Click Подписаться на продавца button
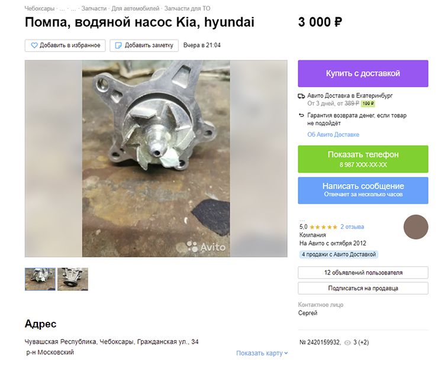This screenshot has height=365, width=438. point(363,288)
